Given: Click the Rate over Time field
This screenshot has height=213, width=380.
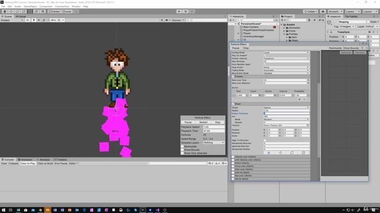Looking at the screenshot, I should click(x=285, y=80).
